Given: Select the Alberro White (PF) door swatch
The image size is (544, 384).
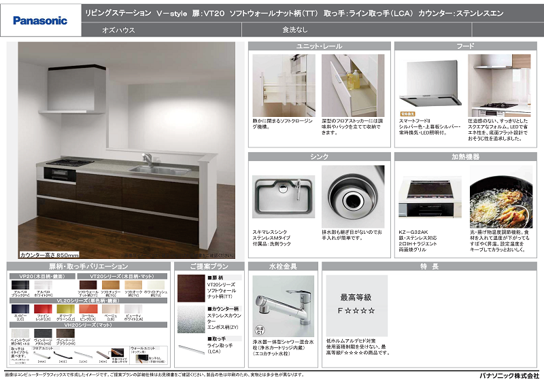Looking at the screenshot, I should (x=43, y=285).
